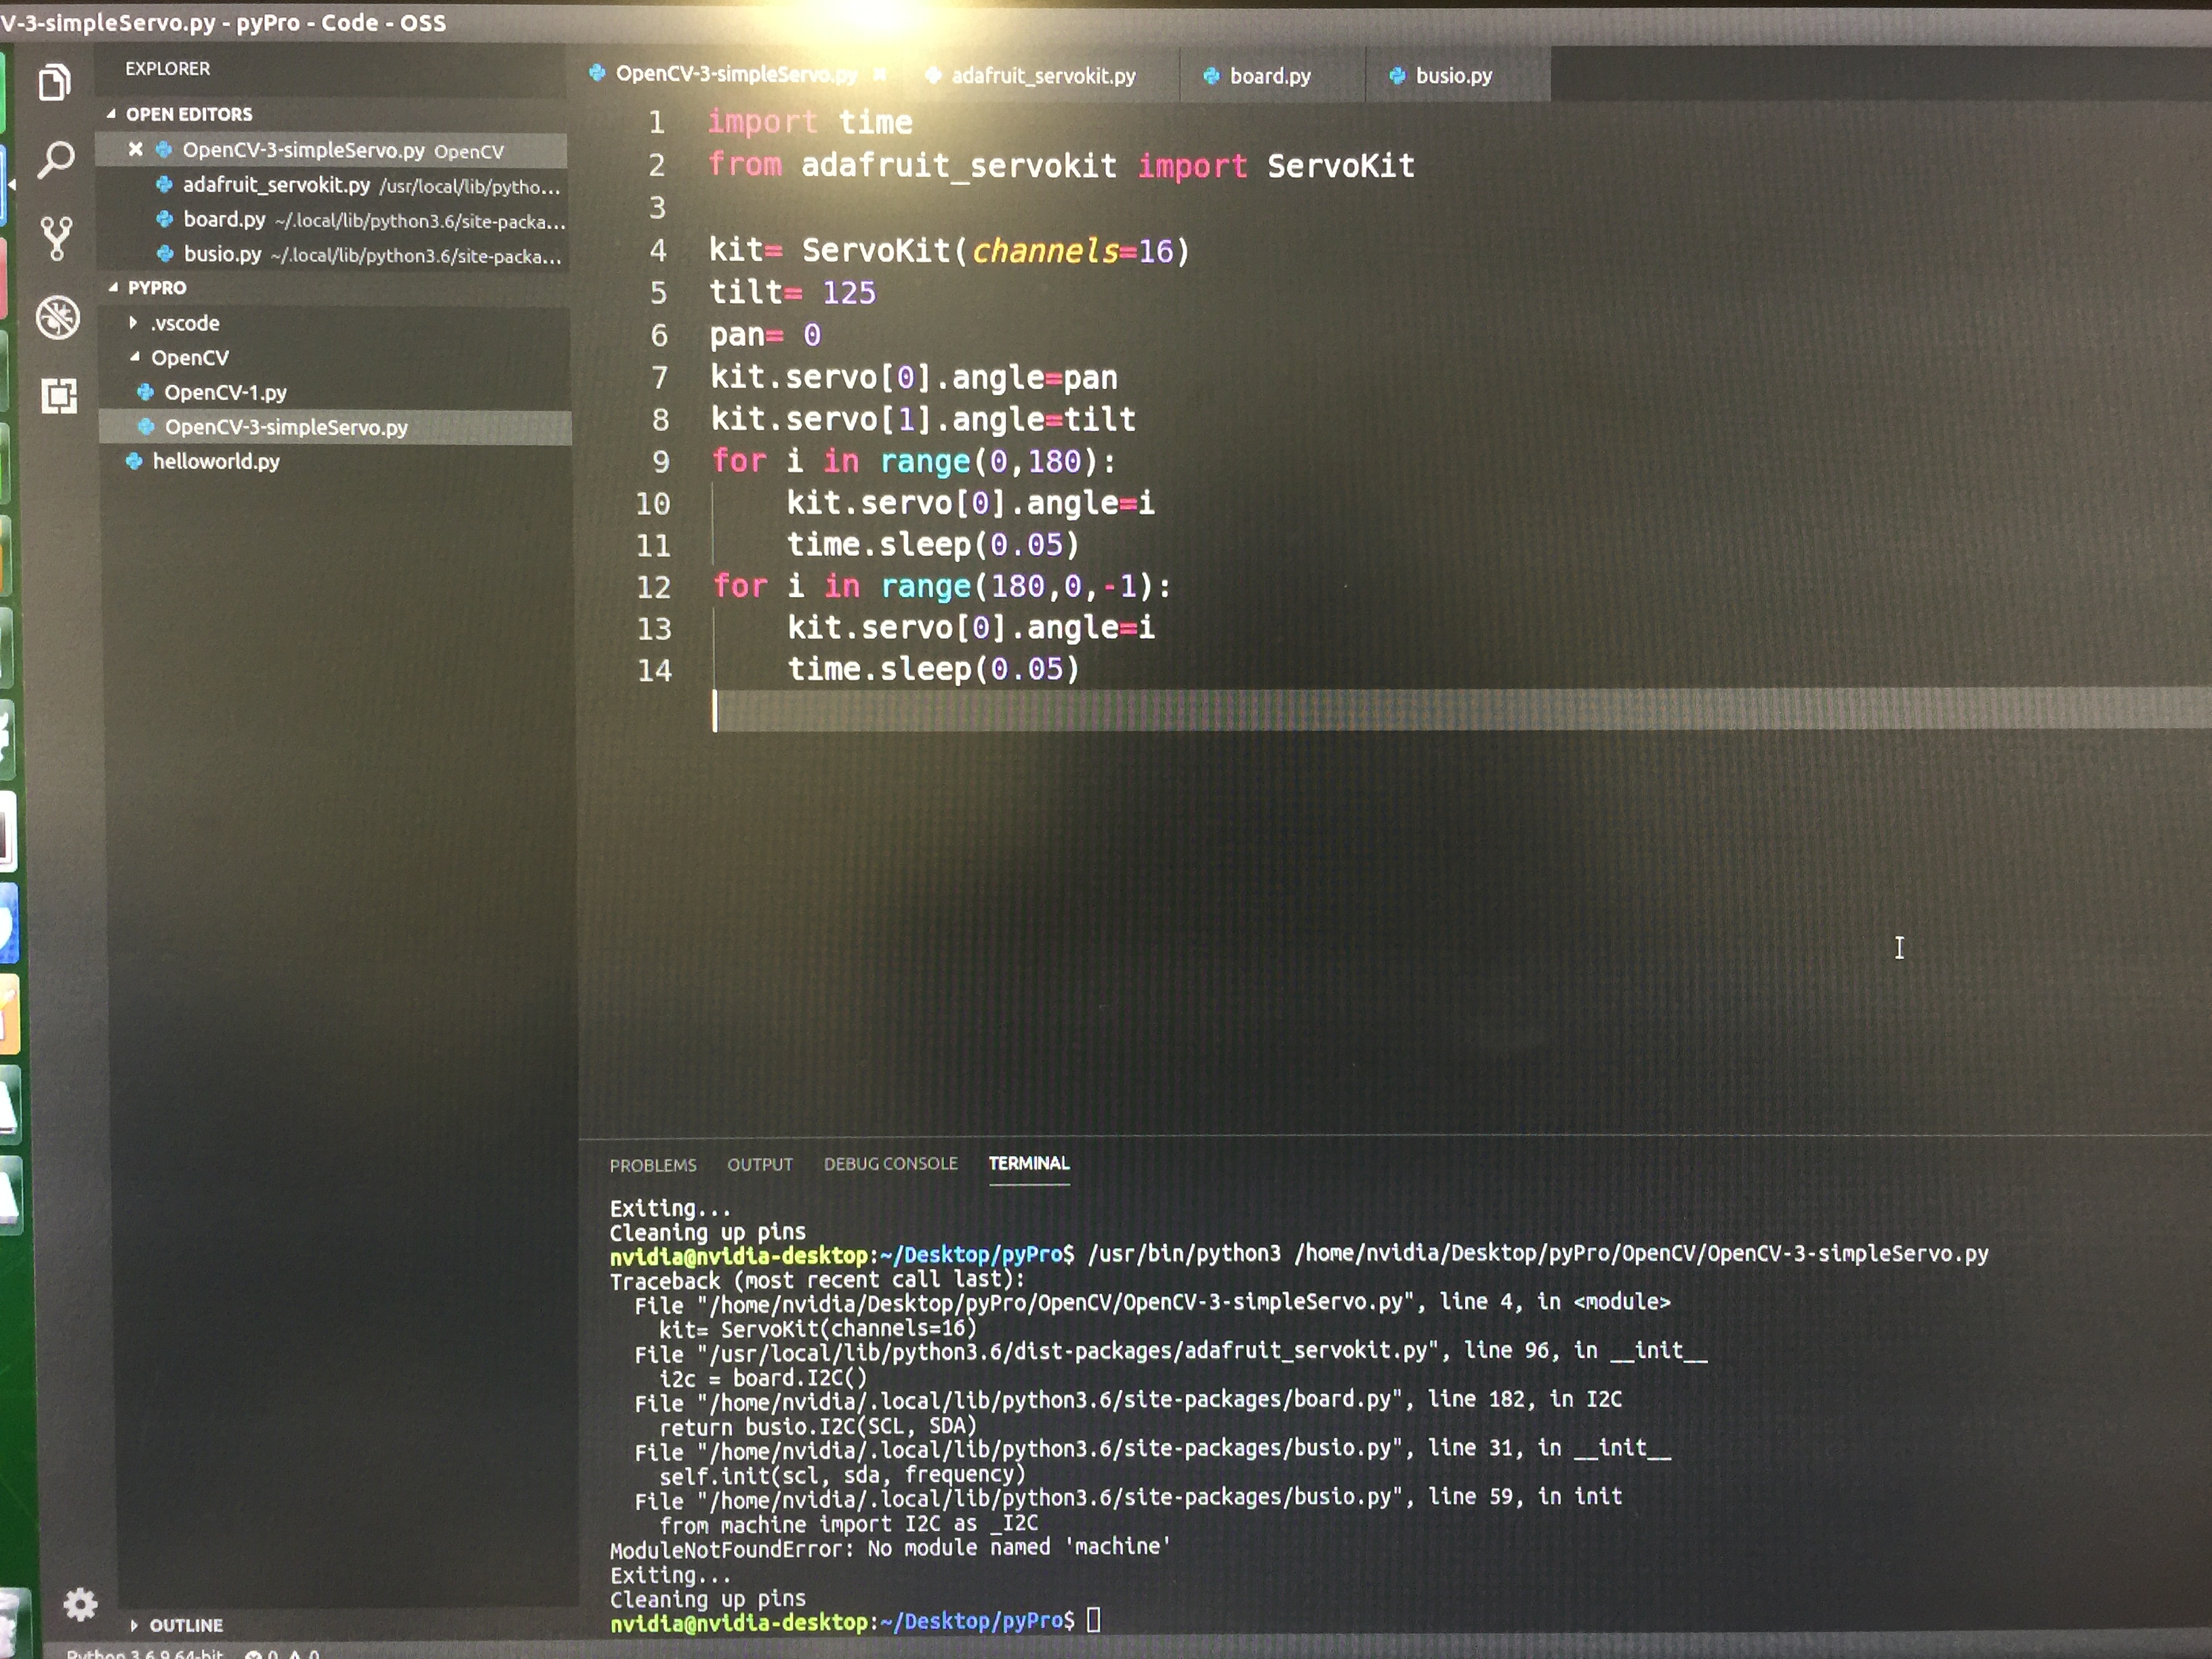Viewport: 2212px width, 1659px height.
Task: Open the Extensions view icon
Action: point(59,396)
